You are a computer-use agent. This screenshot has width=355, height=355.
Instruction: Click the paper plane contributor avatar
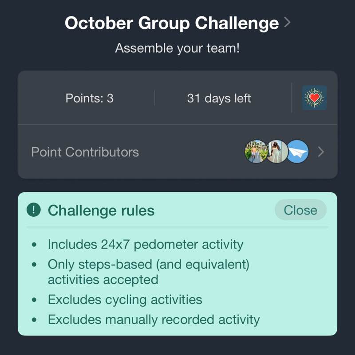click(x=297, y=152)
